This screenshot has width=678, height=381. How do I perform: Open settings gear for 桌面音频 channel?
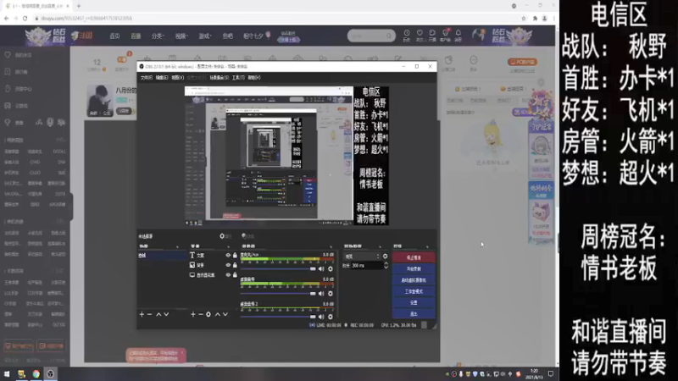pos(331,293)
